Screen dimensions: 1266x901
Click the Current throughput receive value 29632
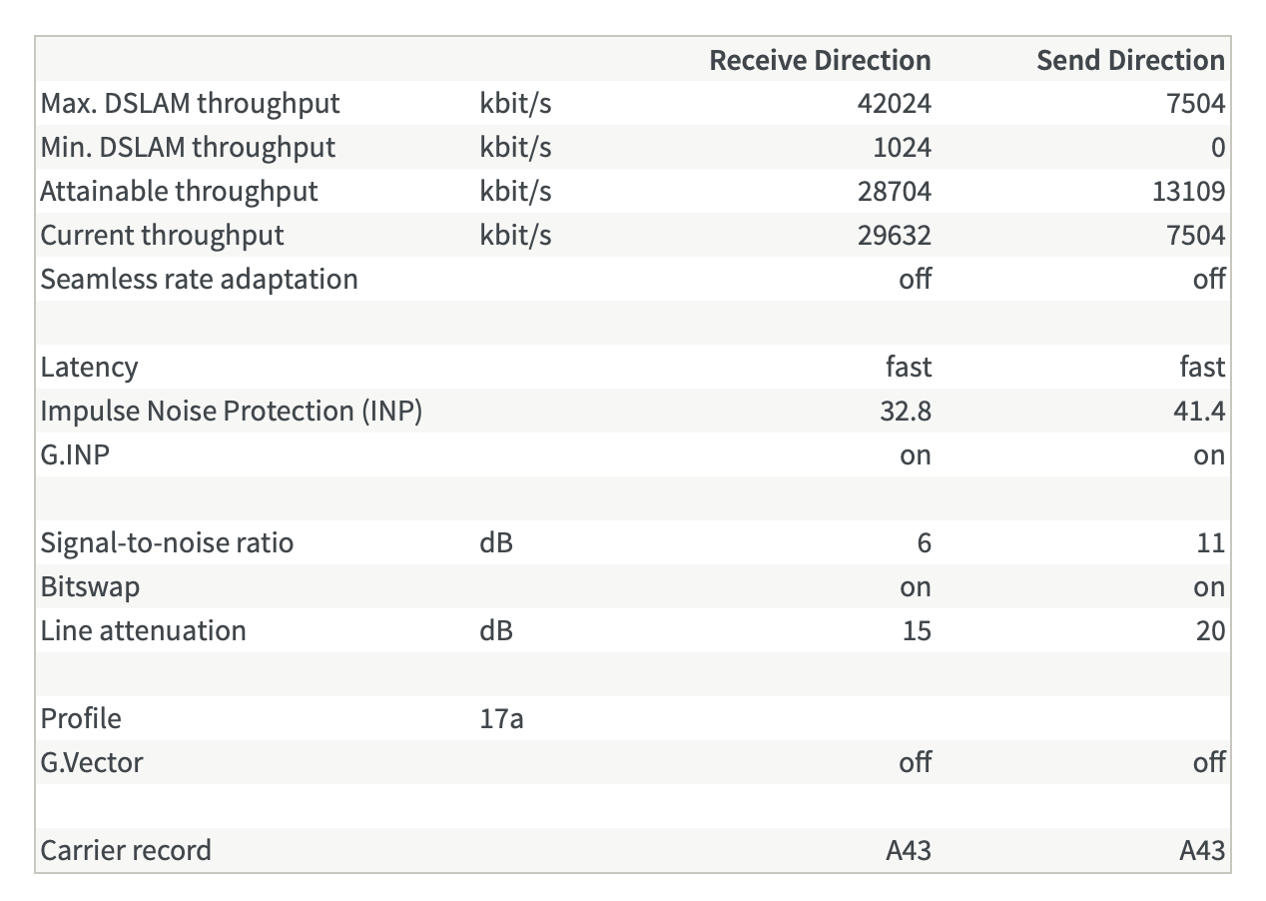894,235
